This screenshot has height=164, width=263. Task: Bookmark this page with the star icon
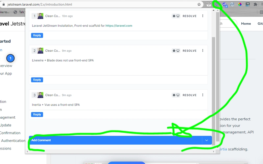[x=199, y=5]
